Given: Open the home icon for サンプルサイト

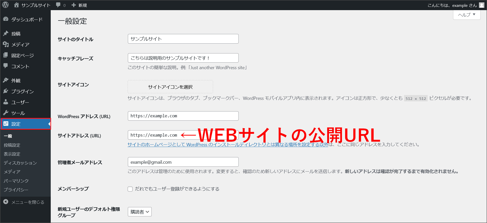Looking at the screenshot, I should point(16,5).
